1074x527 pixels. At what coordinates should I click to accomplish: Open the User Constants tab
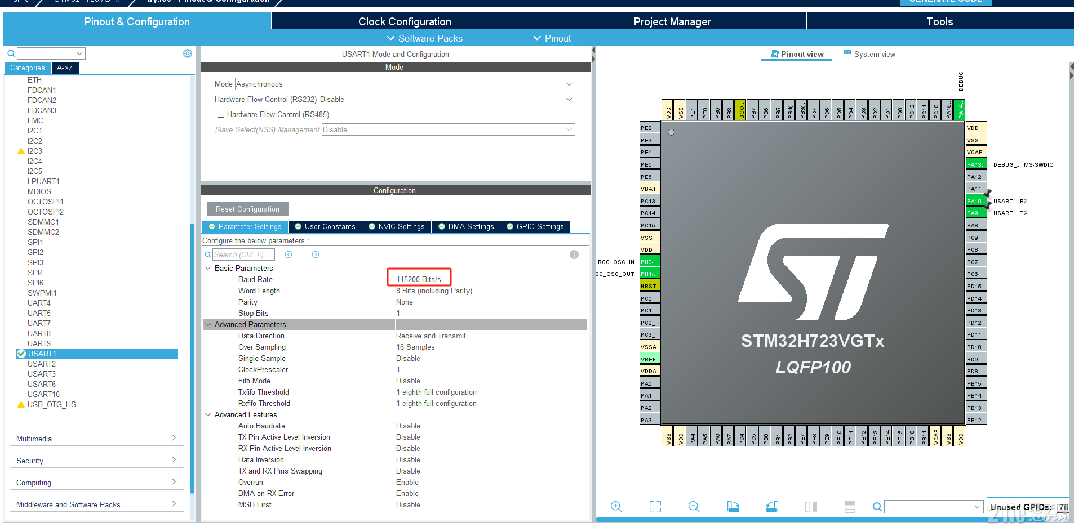tap(325, 226)
